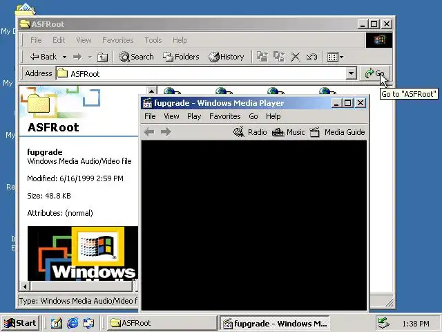Open the Views dropdown button
442x332 pixels.
(335, 57)
